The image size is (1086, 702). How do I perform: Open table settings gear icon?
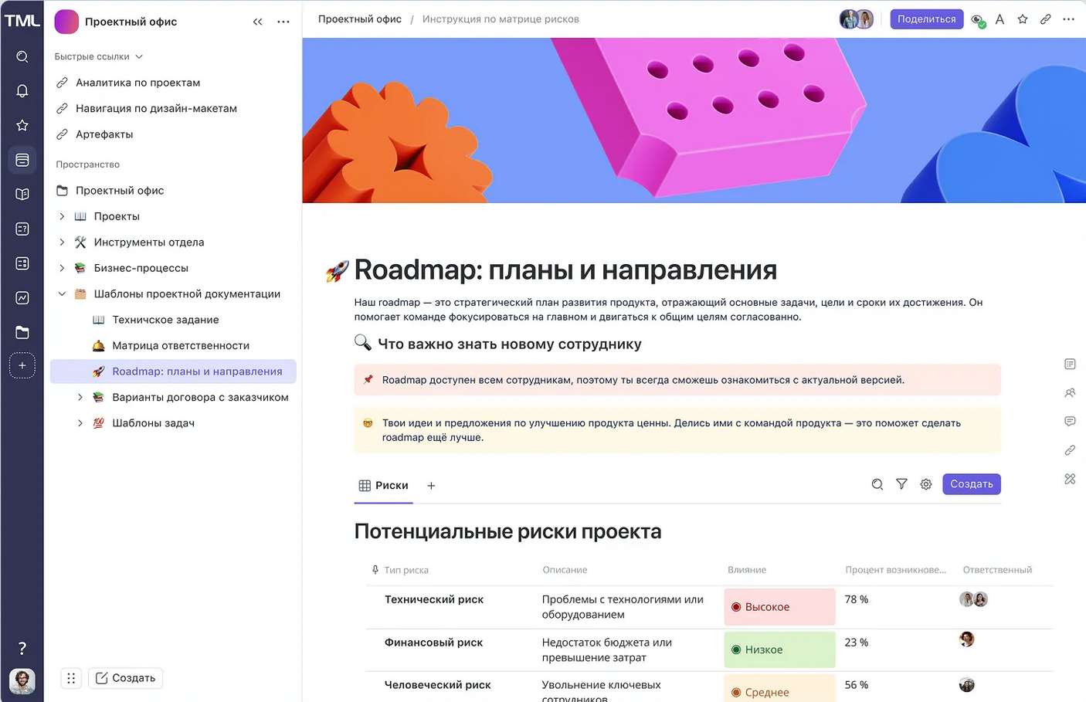pyautogui.click(x=926, y=484)
